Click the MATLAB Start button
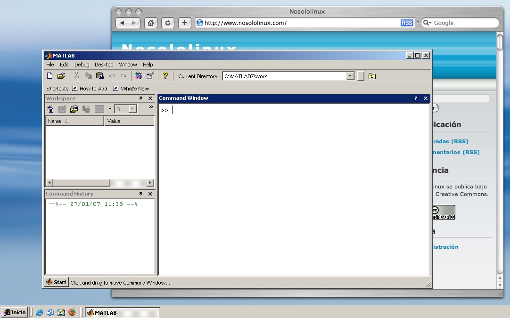This screenshot has width=510, height=318. (56, 282)
